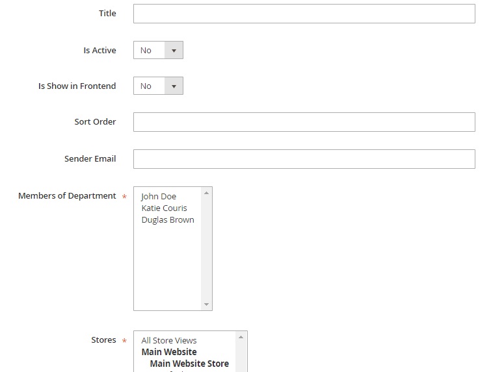Pick Duglas Brown from members list
The width and height of the screenshot is (491, 372).
pos(167,219)
